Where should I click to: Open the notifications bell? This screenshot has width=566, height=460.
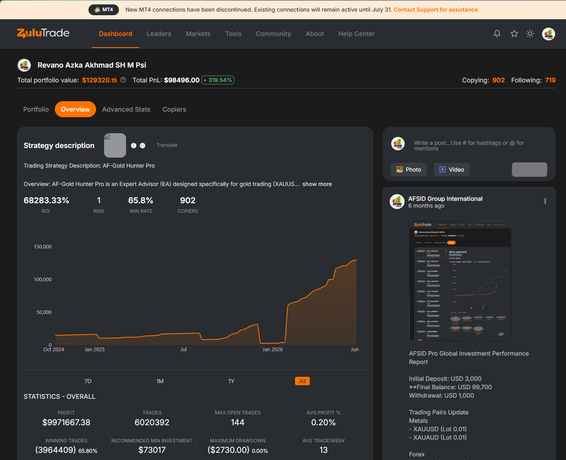pos(497,34)
